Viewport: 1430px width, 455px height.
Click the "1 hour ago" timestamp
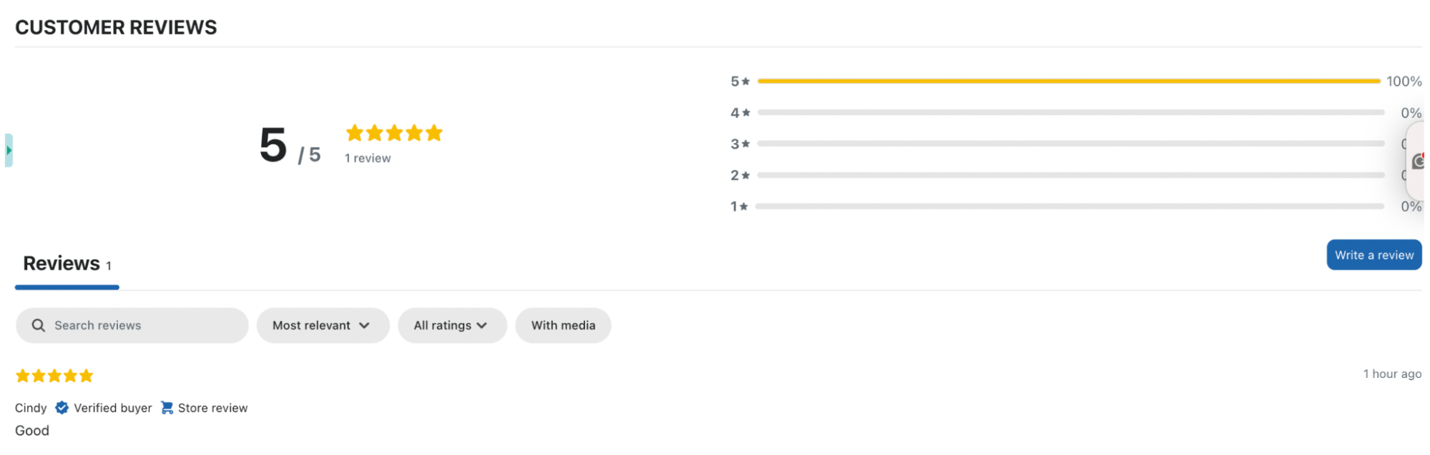click(1391, 374)
